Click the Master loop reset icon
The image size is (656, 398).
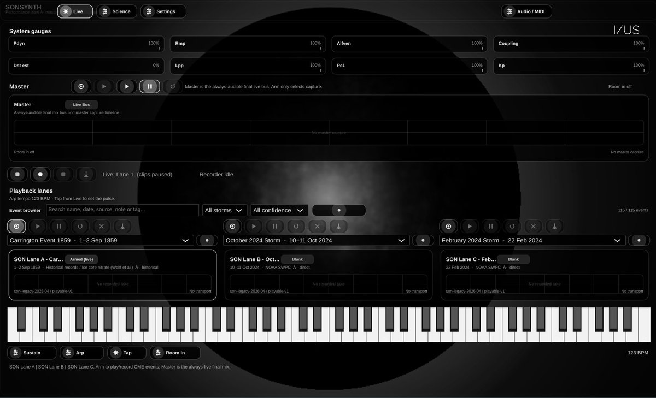coord(173,86)
